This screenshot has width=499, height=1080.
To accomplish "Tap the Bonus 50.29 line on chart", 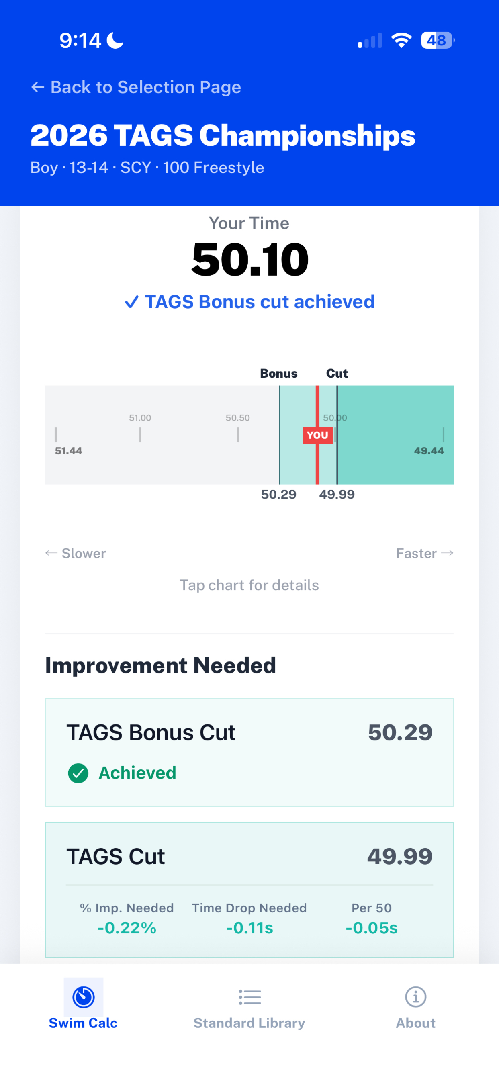I will coord(279,435).
